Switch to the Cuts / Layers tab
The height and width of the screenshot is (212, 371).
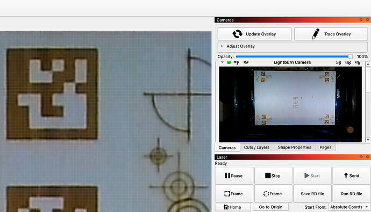(256, 147)
